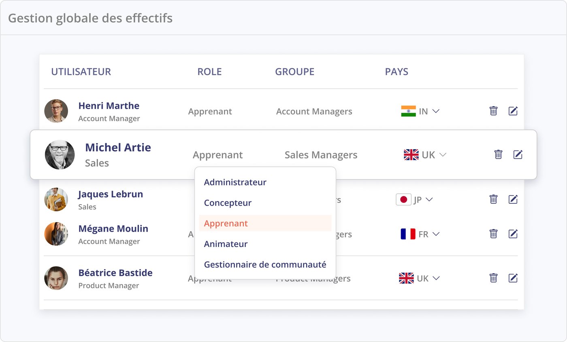
Task: Expand Béatrice Bastide's UK country chevron
Action: coord(436,278)
